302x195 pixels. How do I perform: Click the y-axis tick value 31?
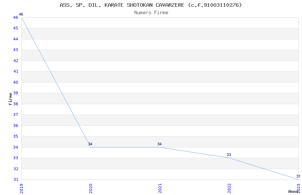point(16,179)
